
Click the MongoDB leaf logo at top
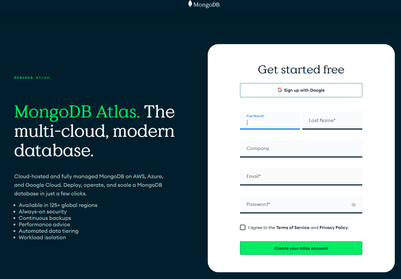click(190, 4)
